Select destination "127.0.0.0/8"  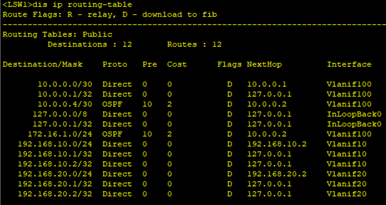click(60, 114)
